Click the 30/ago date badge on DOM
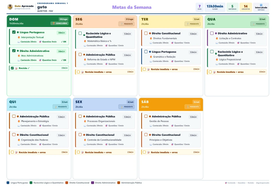 pos(63,19)
